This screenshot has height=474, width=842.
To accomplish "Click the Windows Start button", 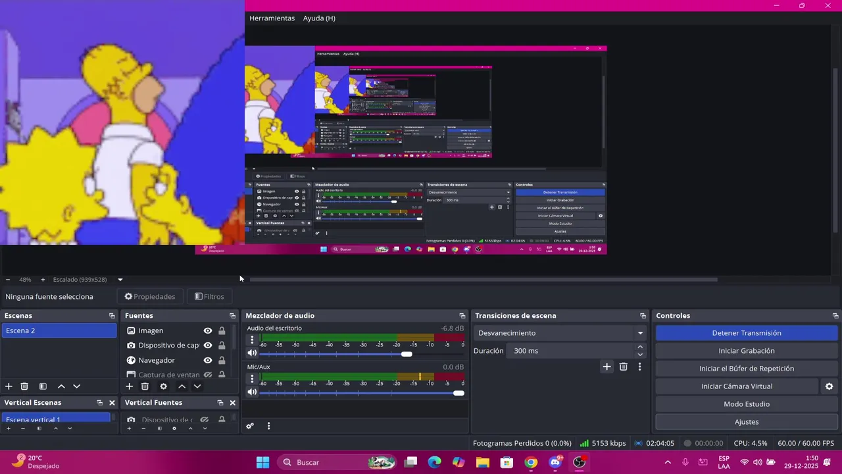I will coord(262,462).
